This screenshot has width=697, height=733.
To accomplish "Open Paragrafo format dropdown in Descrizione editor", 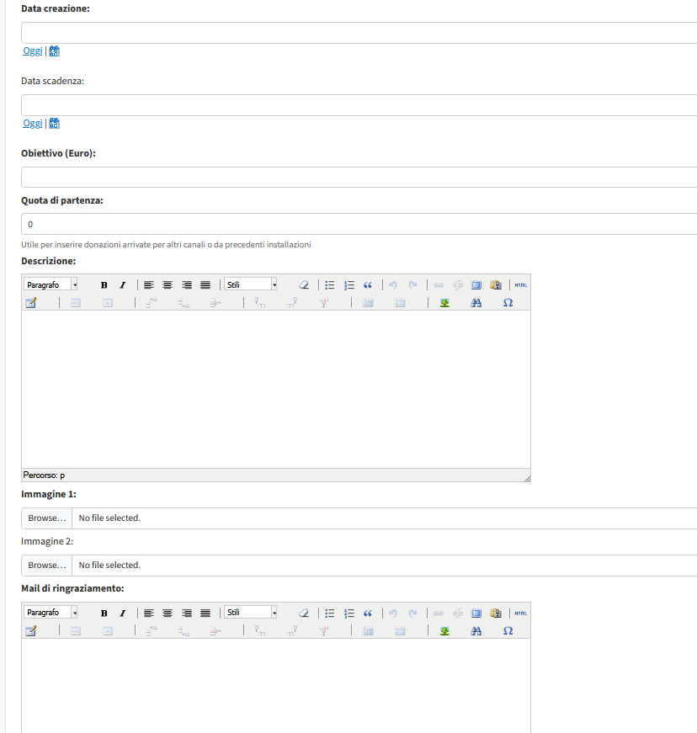I will point(51,284).
